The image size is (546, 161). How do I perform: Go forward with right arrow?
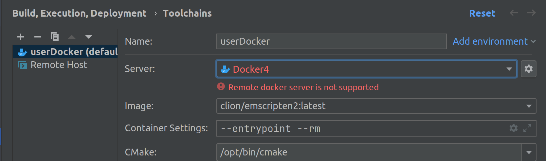[x=531, y=13]
